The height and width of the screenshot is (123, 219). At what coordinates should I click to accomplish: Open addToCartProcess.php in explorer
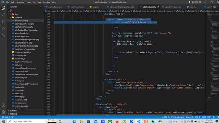(x=24, y=27)
